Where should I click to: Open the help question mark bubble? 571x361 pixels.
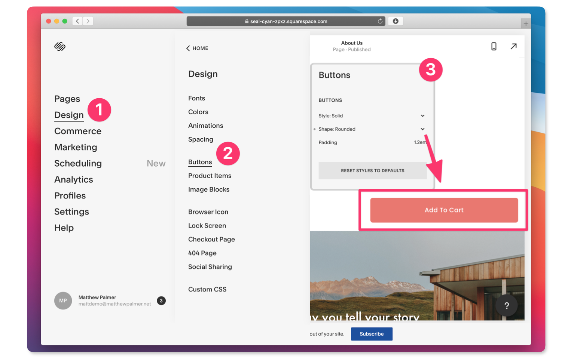(x=506, y=306)
